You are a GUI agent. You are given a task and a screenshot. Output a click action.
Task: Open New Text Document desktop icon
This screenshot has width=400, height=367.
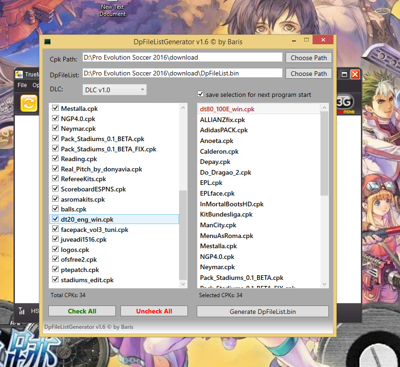coord(113,8)
